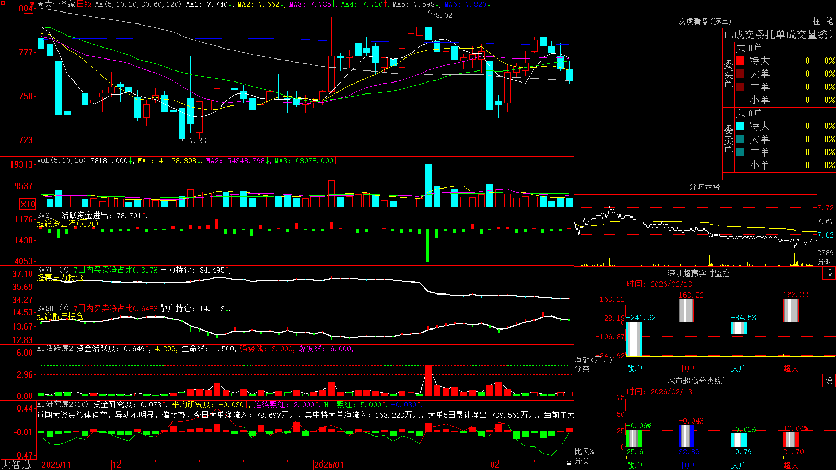
Task: Click the -84.53 large-account bar in the realtime monitor
Action: [739, 328]
